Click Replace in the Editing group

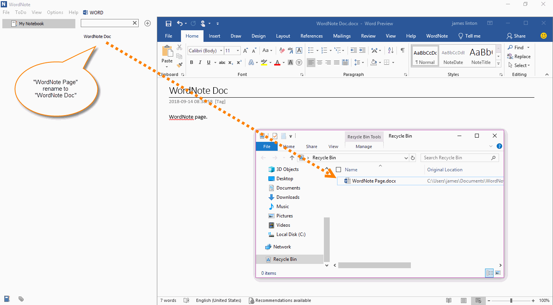(519, 57)
